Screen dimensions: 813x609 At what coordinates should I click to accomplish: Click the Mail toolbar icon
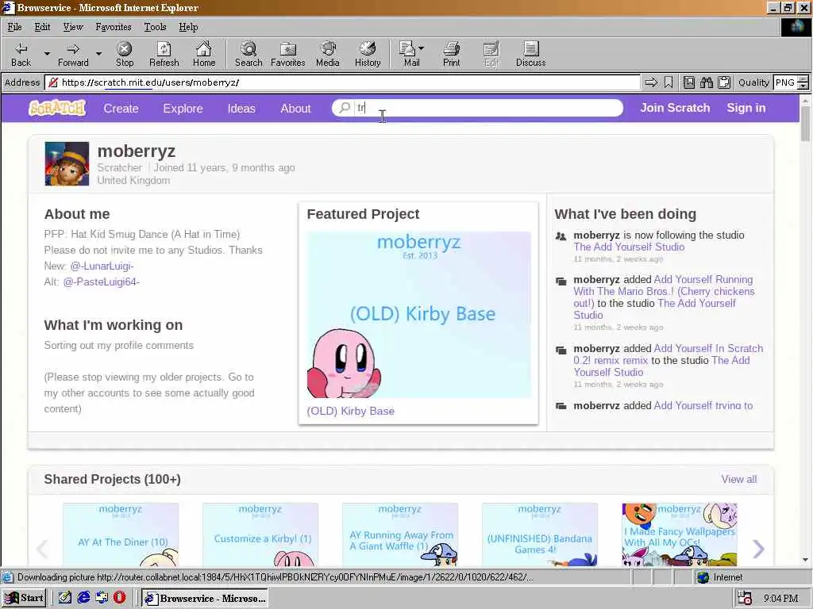point(408,55)
